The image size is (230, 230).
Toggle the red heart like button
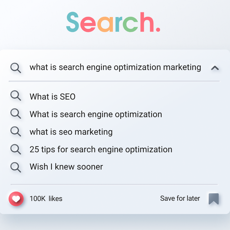click(16, 199)
